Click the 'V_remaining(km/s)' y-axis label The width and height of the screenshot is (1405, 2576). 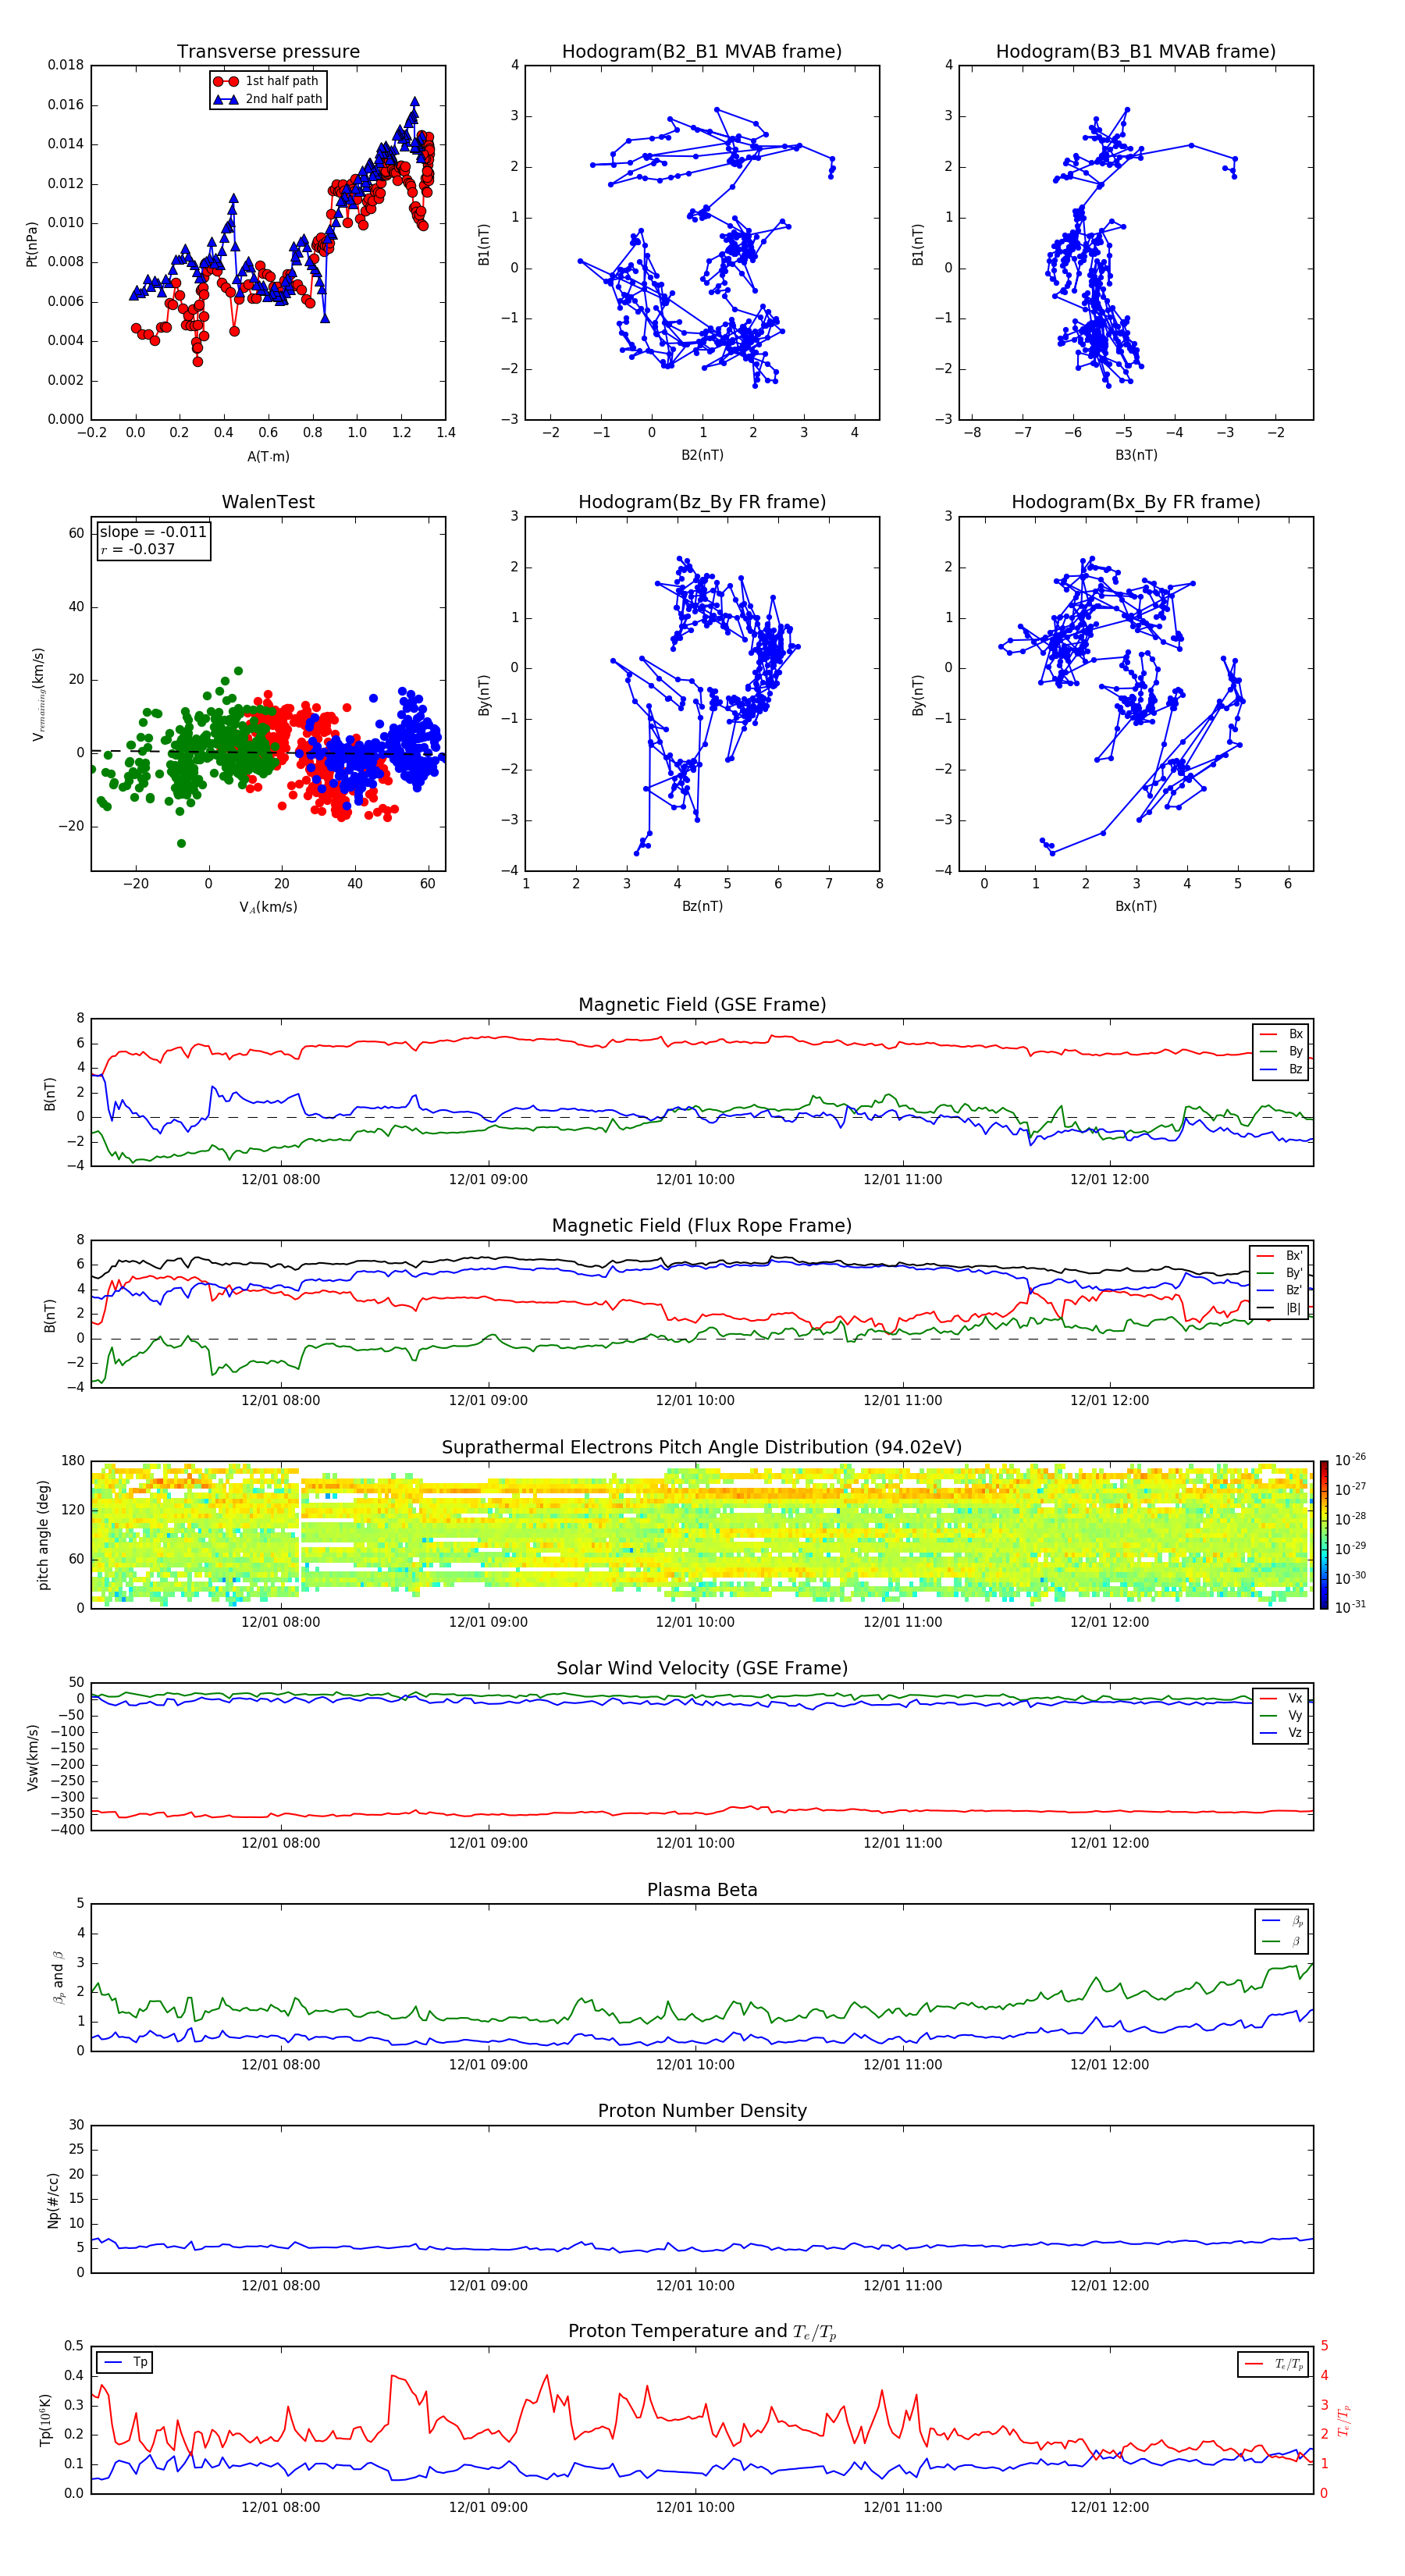(x=38, y=694)
